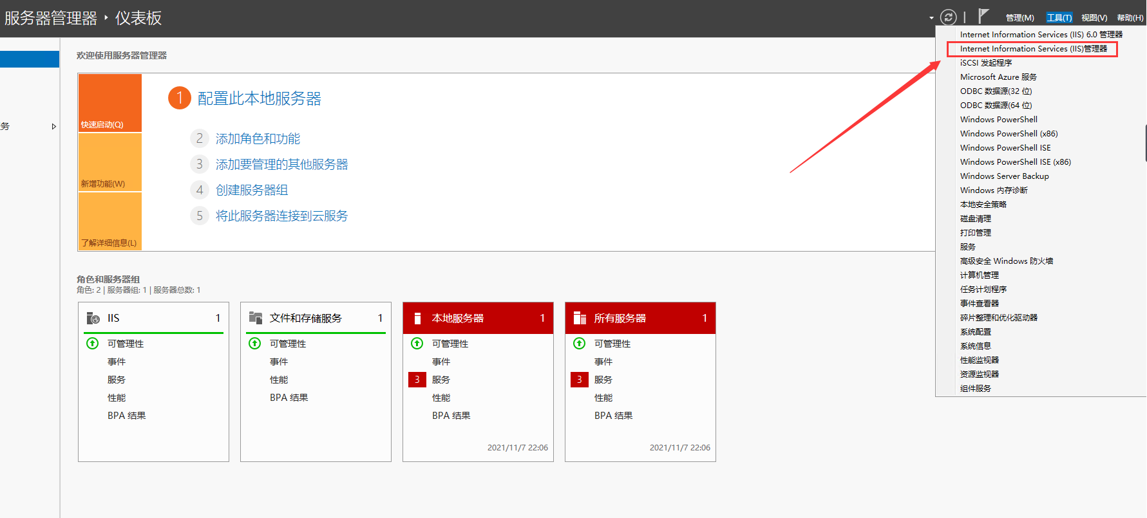Choose Windows PowerShell ISE from tools menu
The height and width of the screenshot is (518, 1147).
click(x=1005, y=148)
